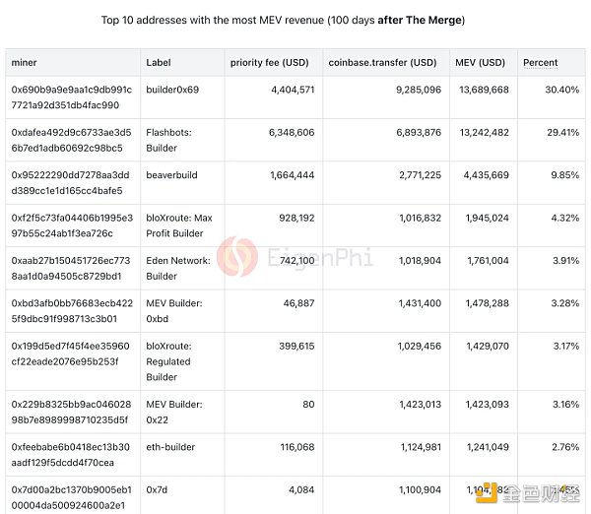591x514 pixels.
Task: Click the Percent column header
Action: [541, 62]
